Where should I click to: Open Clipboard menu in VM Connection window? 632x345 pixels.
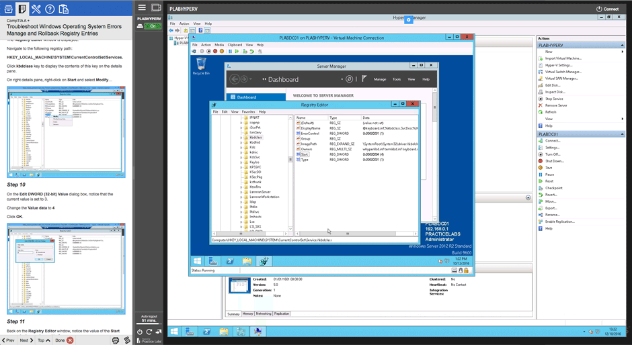click(235, 45)
